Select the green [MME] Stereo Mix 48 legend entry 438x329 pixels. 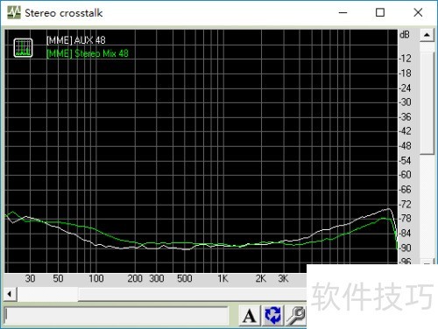pyautogui.click(x=88, y=53)
